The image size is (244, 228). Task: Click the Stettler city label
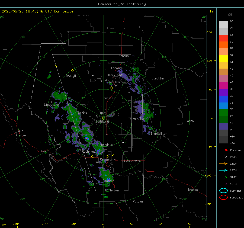click(158, 78)
